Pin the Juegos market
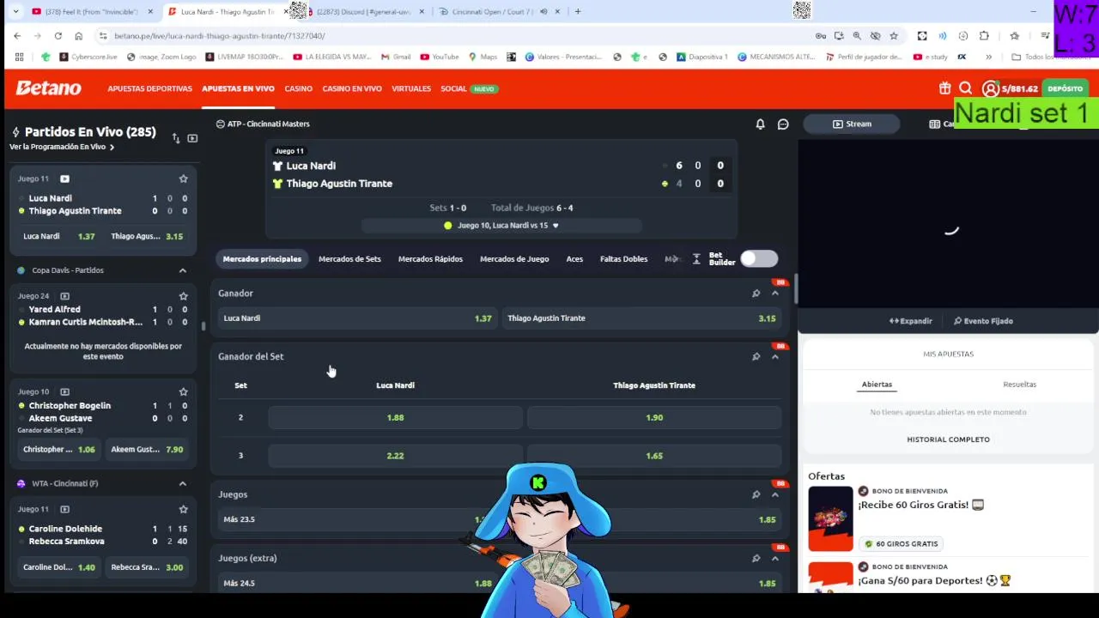This screenshot has height=618, width=1099. (756, 494)
